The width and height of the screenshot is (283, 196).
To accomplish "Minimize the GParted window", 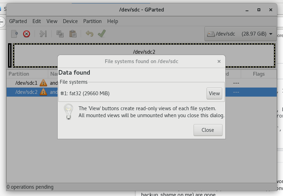I will (x=247, y=10).
